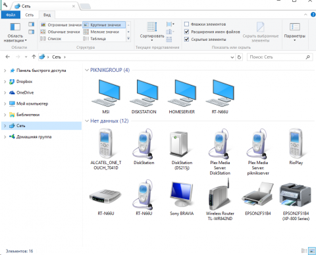
Task: Expand the layout gallery more arrow
Action: (x=128, y=39)
